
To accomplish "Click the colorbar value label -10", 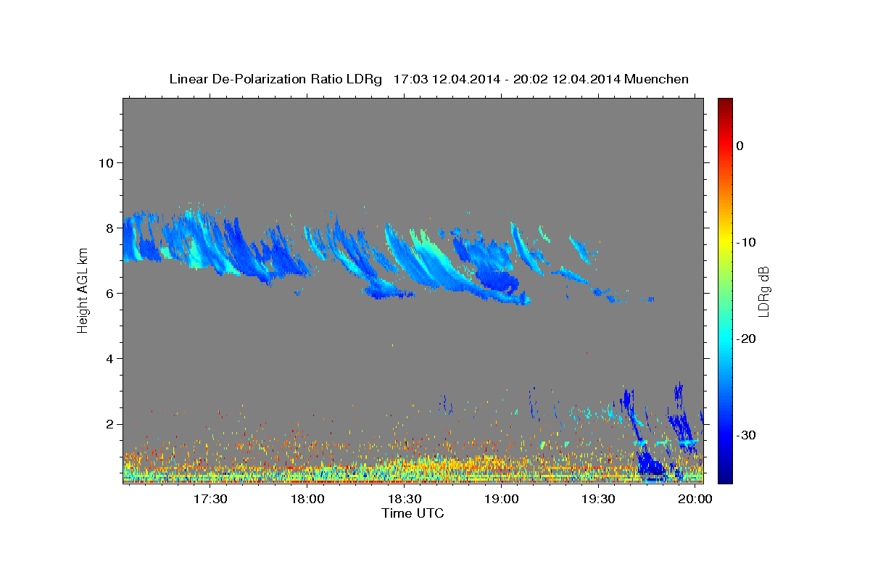I will click(746, 242).
